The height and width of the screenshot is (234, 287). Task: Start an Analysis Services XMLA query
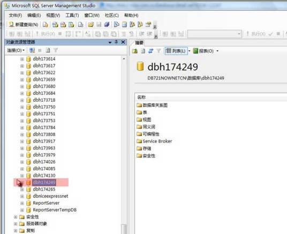(71, 24)
